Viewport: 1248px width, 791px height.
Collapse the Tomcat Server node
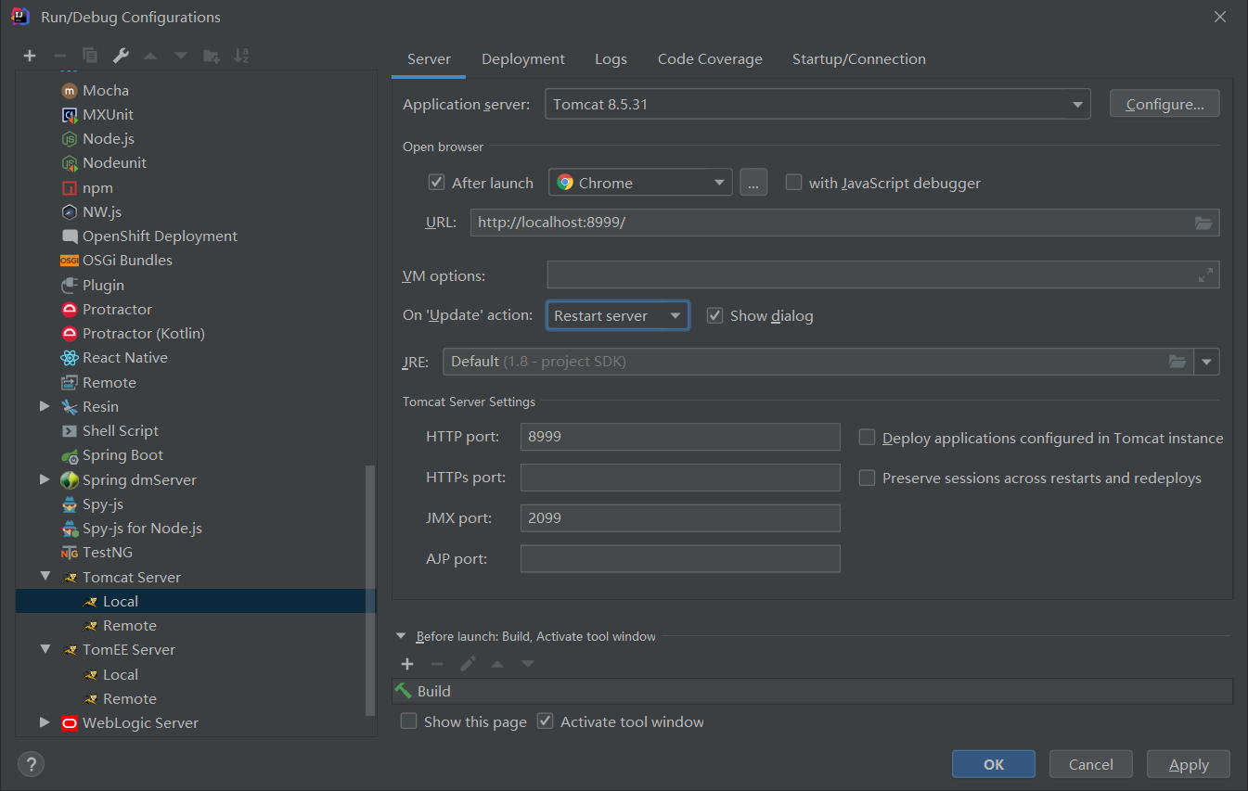click(45, 577)
